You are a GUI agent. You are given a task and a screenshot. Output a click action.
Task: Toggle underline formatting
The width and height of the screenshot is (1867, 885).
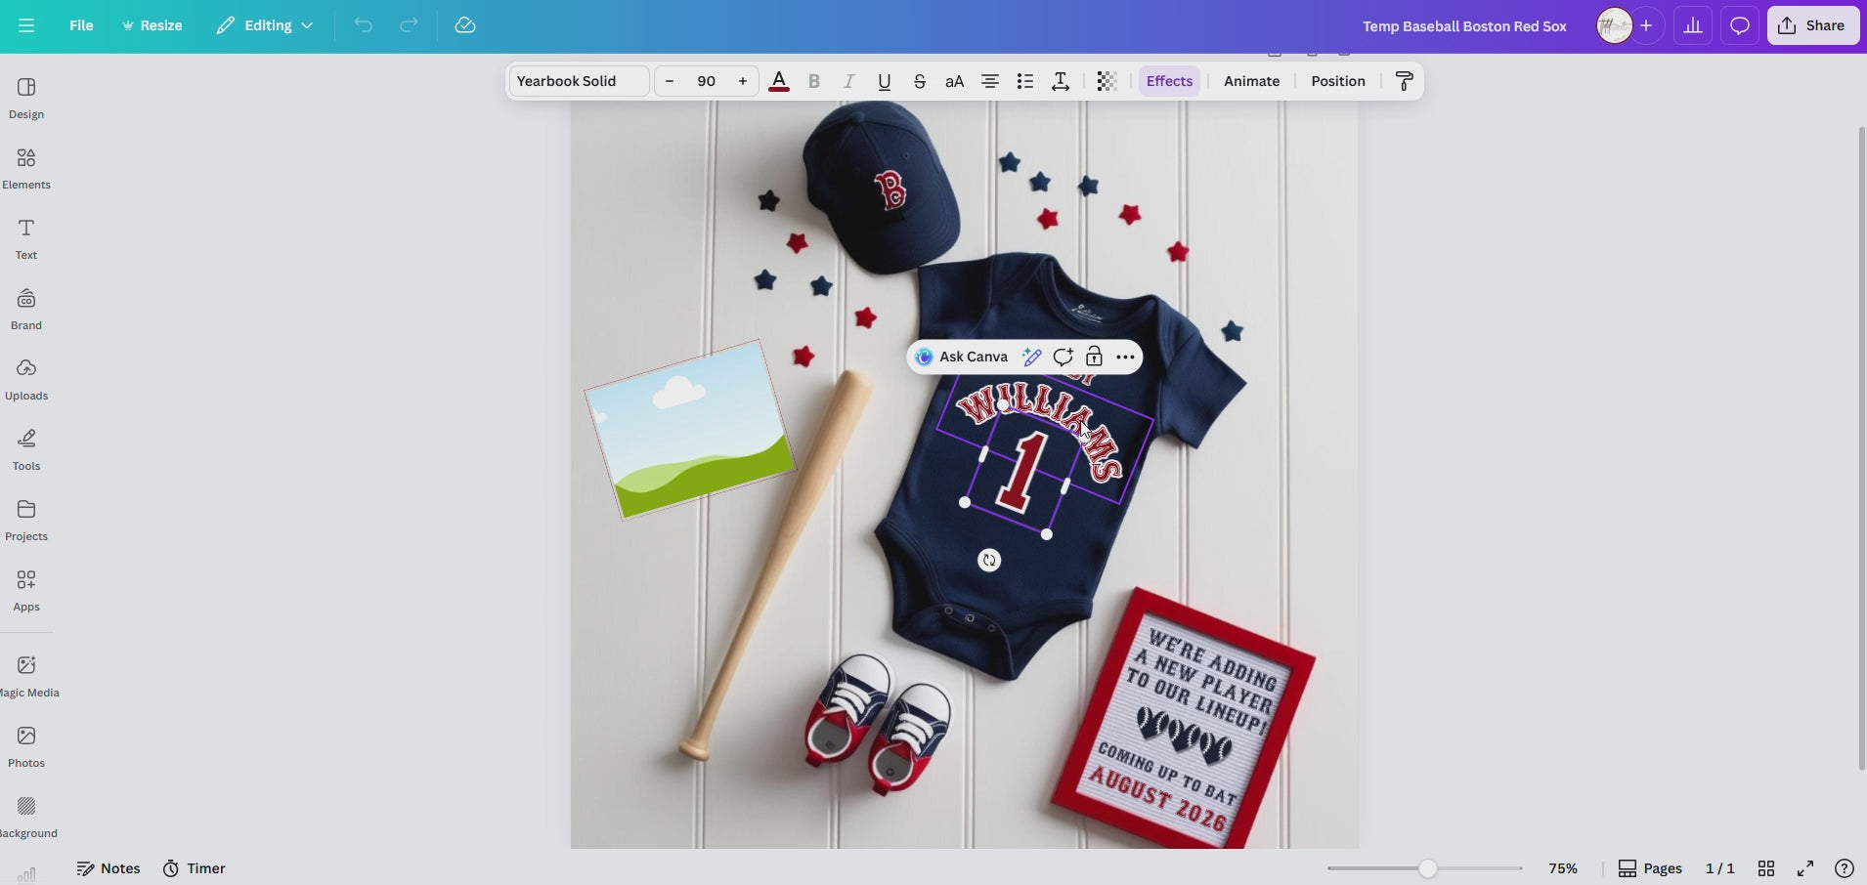click(x=883, y=81)
